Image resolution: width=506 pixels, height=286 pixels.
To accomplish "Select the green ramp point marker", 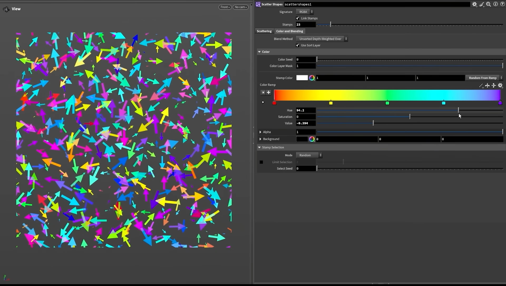I will click(x=387, y=103).
